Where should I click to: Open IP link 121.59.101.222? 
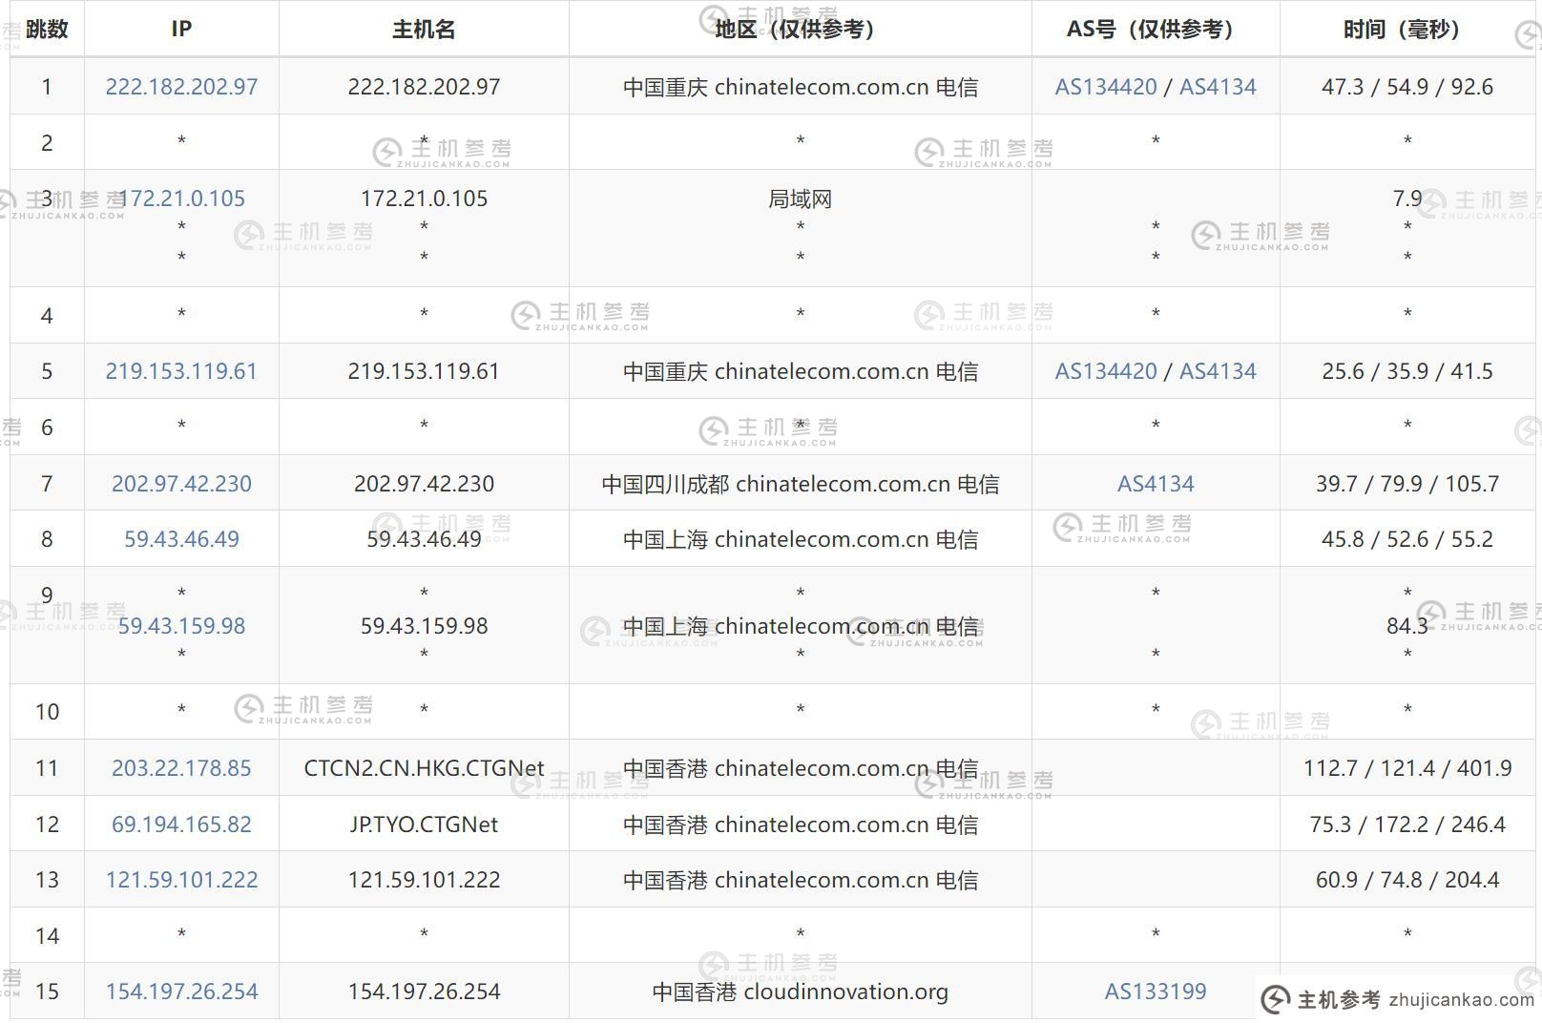(181, 880)
